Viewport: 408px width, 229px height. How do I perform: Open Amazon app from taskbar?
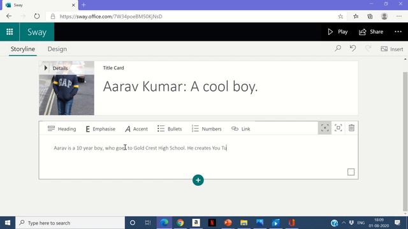click(x=196, y=223)
